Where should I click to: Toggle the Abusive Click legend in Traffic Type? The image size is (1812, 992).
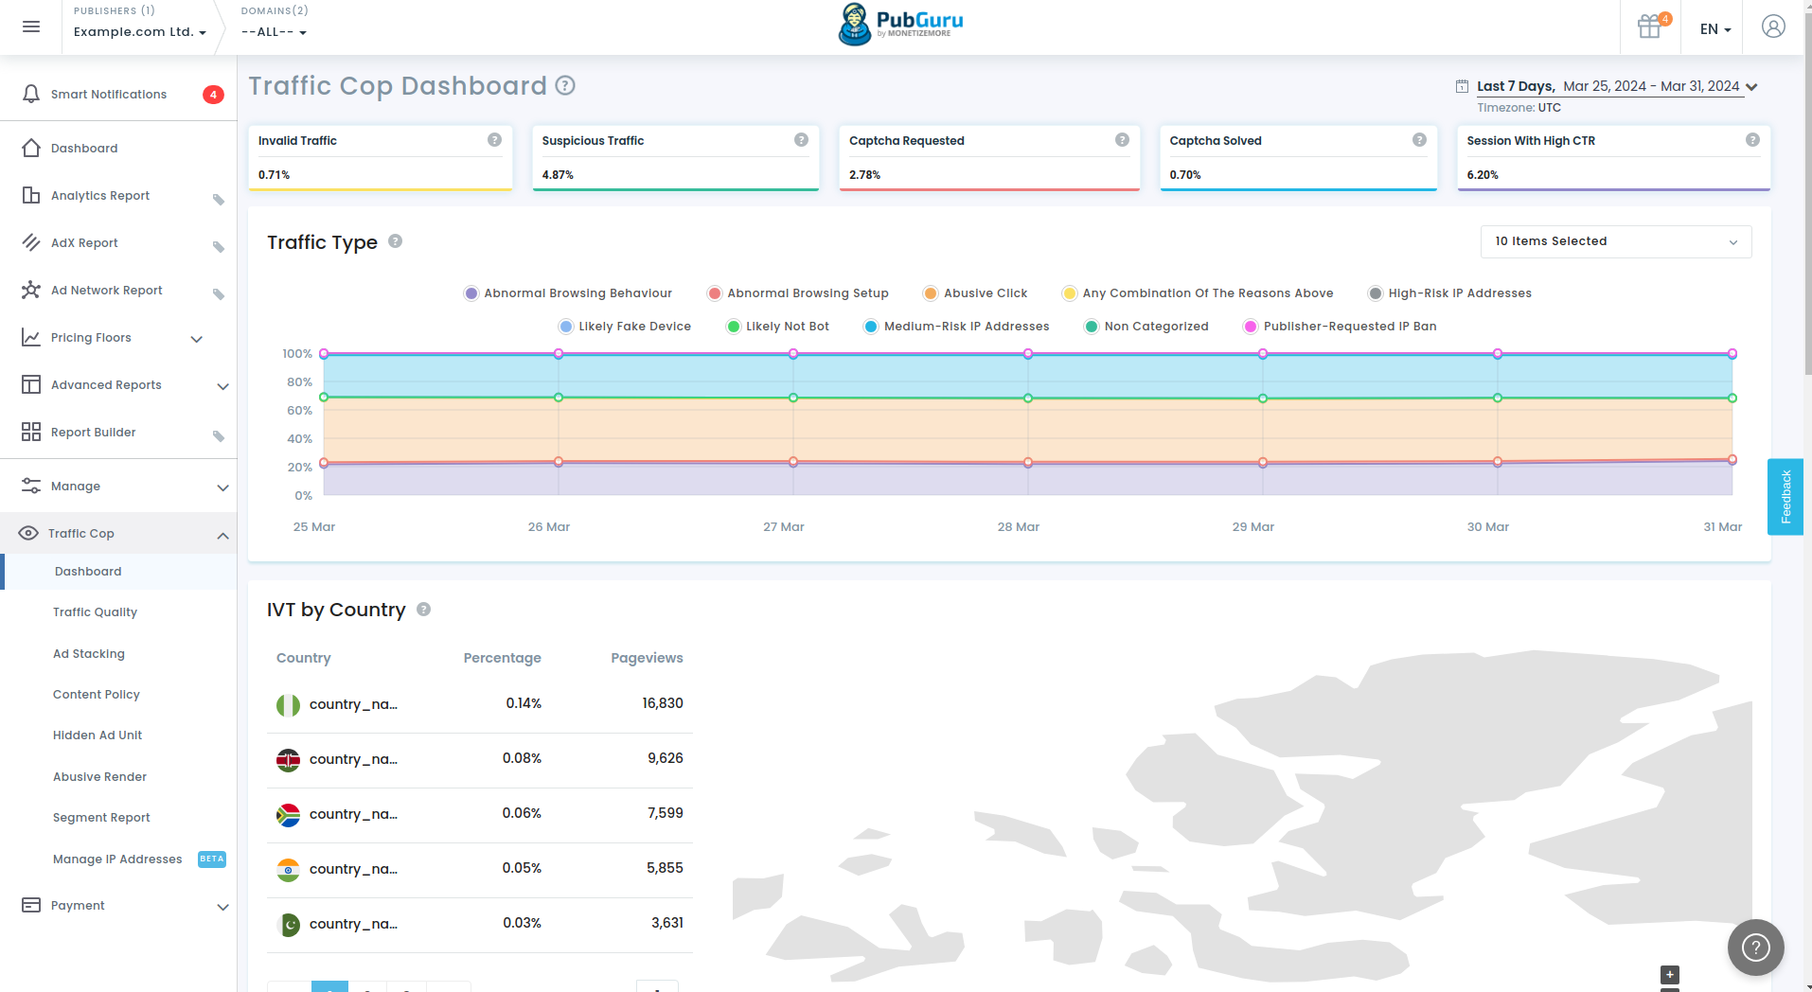pos(974,292)
